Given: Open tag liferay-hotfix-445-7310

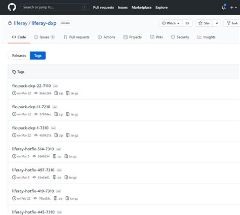Looking at the screenshot, I should point(33,212).
